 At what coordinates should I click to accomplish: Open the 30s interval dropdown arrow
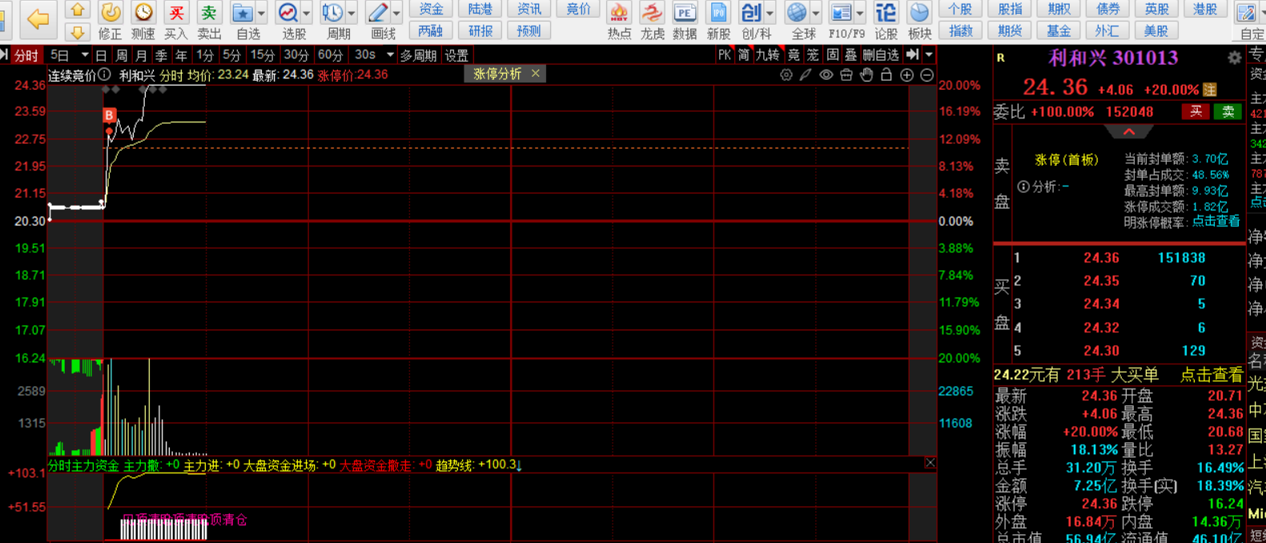[x=390, y=55]
